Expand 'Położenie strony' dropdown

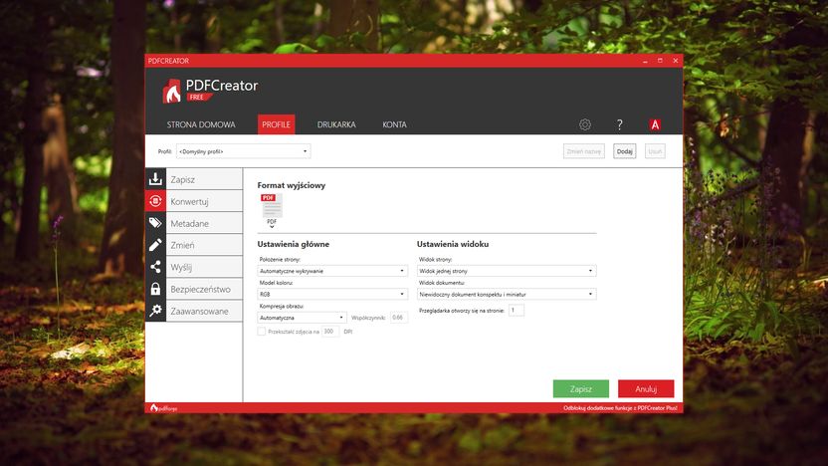332,271
